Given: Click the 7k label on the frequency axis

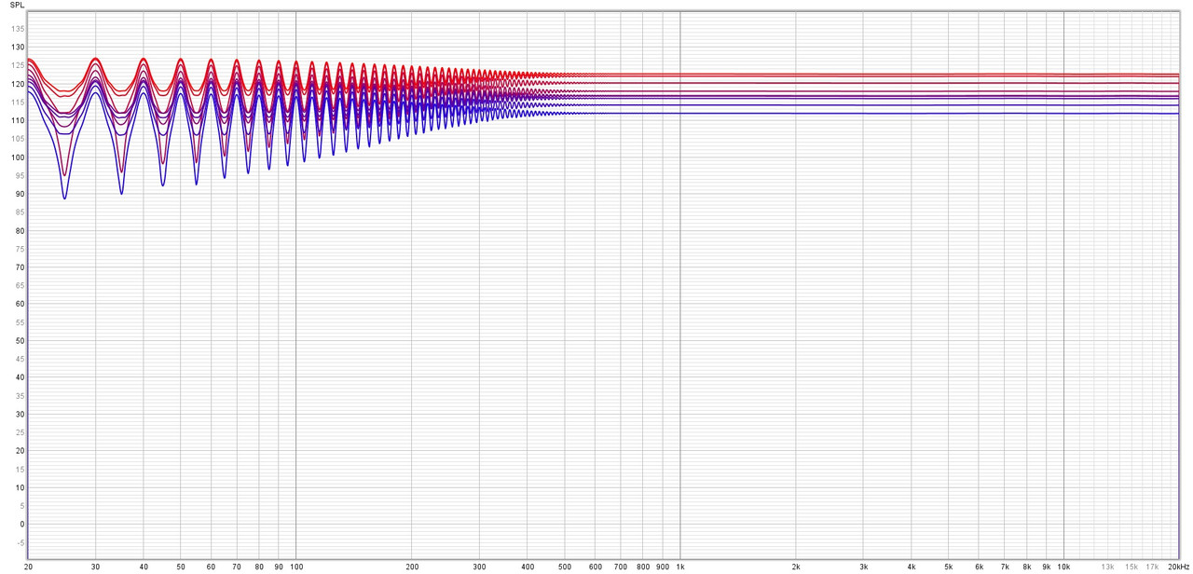Looking at the screenshot, I should (x=1005, y=567).
